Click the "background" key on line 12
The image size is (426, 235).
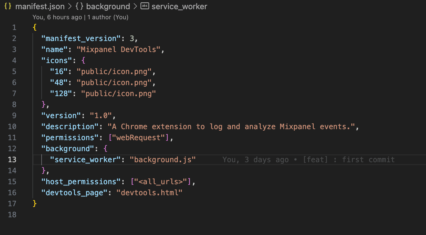(68, 149)
